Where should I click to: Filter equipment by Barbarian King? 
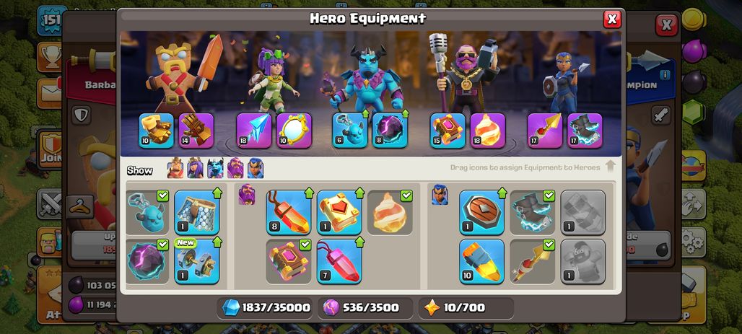tap(175, 168)
